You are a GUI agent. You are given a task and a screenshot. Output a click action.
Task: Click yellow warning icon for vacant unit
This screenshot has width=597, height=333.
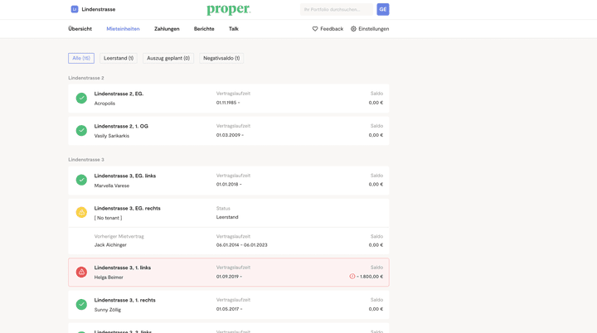tap(81, 213)
